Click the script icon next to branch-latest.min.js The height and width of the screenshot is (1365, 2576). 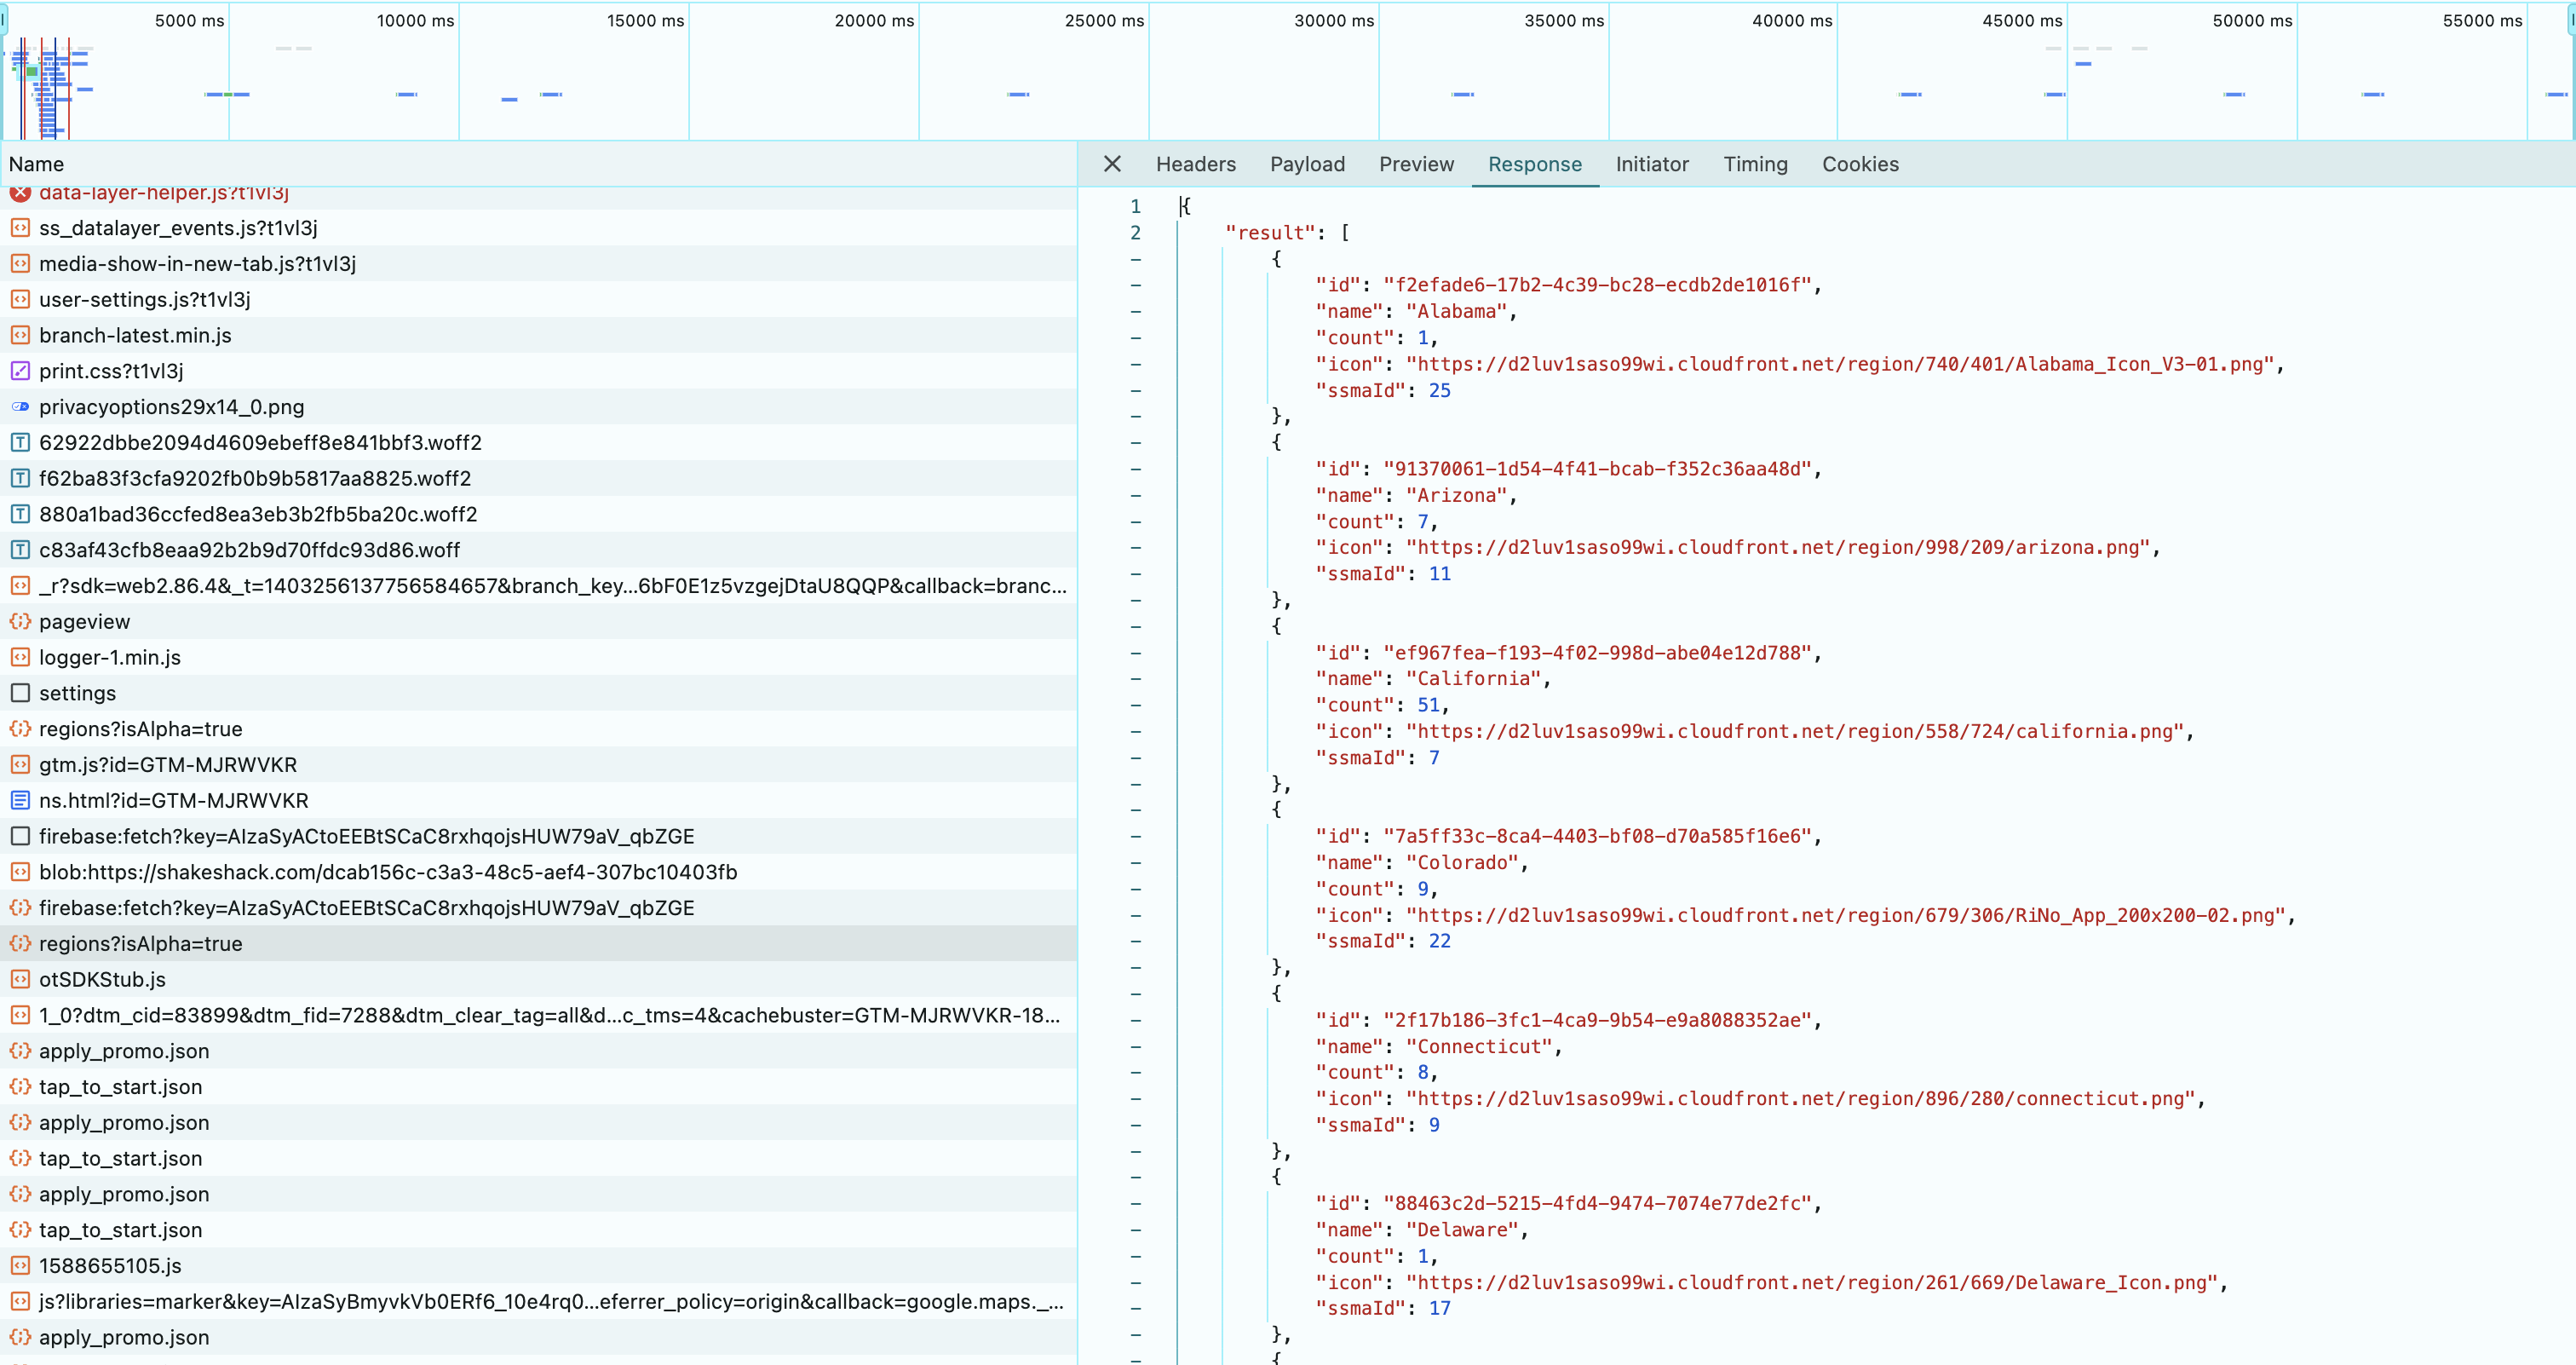[x=20, y=335]
